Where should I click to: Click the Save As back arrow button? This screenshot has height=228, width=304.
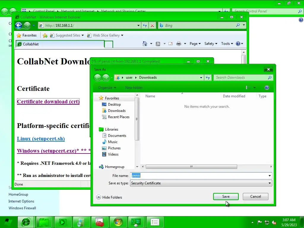tap(97, 77)
